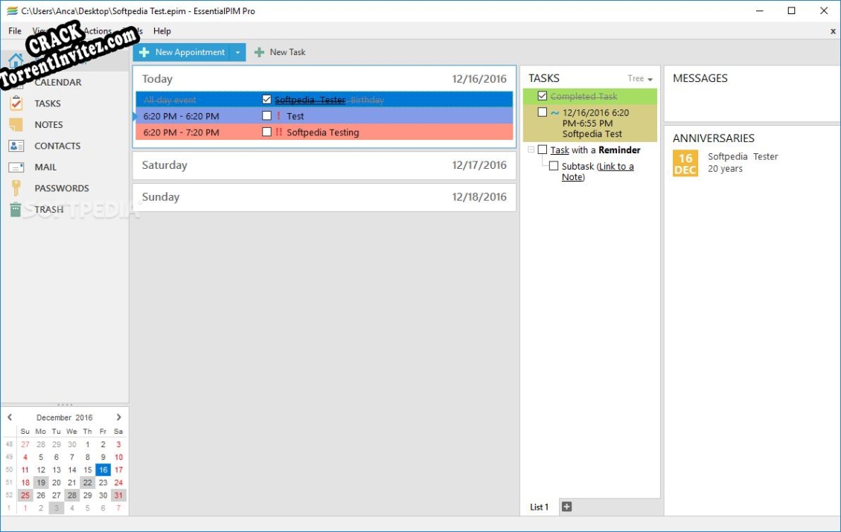Screen dimensions: 841x532
Task: Check the Test appointment checkbox
Action: click(x=266, y=116)
